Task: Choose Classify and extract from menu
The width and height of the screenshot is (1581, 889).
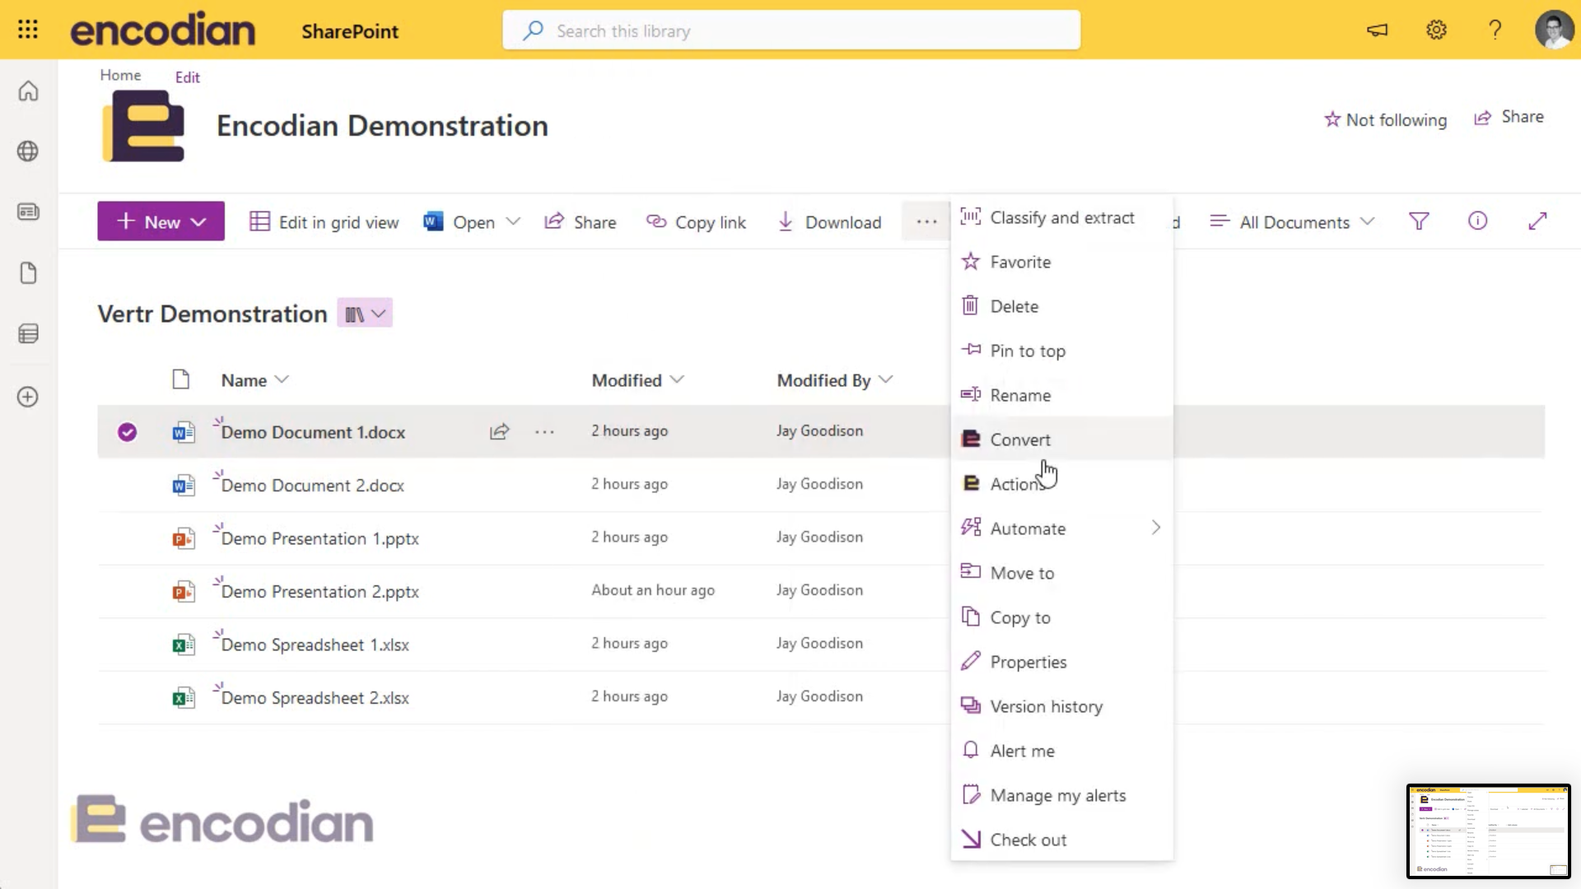Action: click(1062, 218)
